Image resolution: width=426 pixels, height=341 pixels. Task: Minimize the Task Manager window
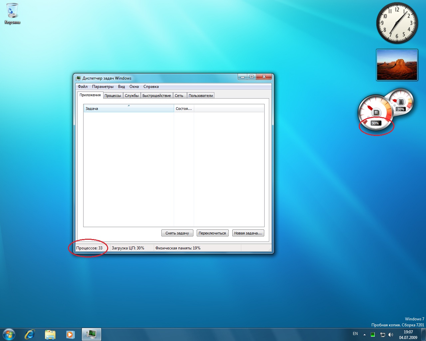pyautogui.click(x=243, y=77)
